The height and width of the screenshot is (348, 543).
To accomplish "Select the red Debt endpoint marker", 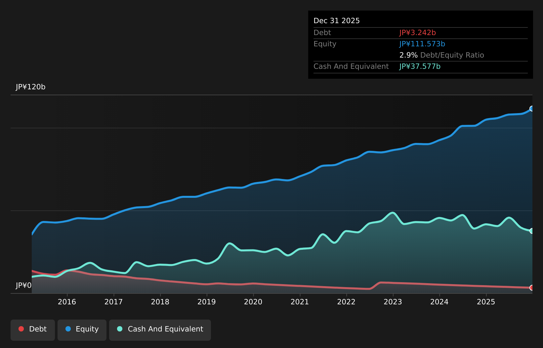I will pos(532,288).
